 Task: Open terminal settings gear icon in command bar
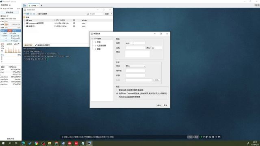(213, 137)
